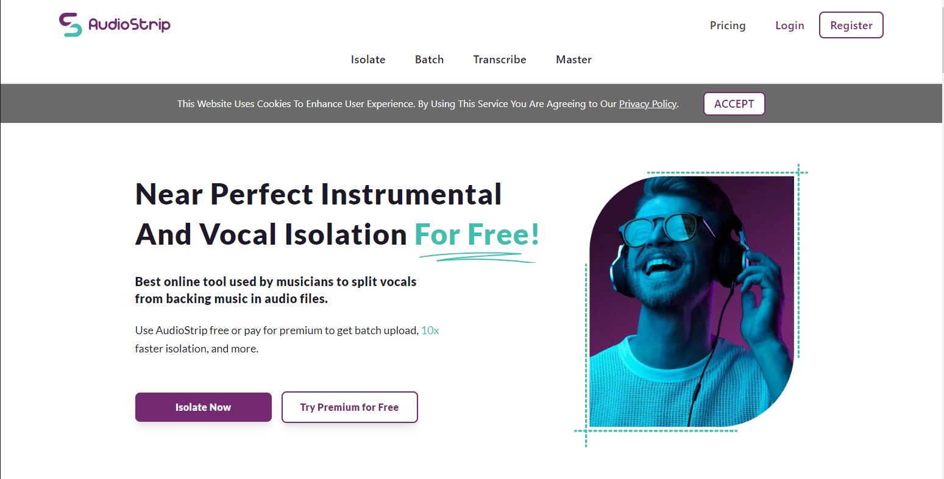Click the Isolate Now button
This screenshot has height=479, width=944.
tap(203, 407)
